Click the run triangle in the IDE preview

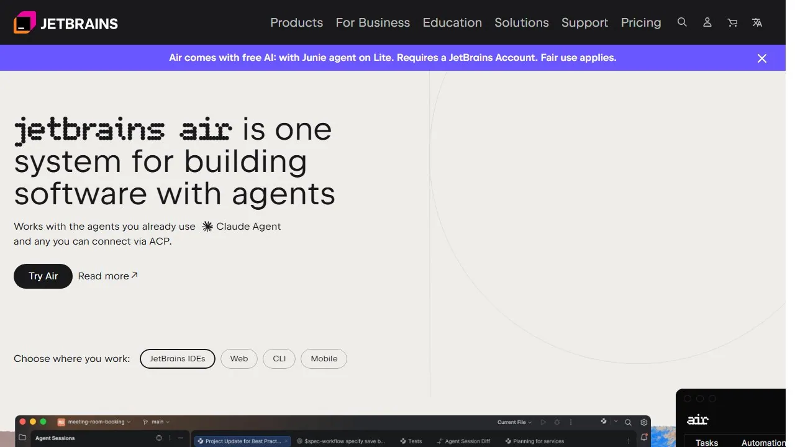(543, 422)
